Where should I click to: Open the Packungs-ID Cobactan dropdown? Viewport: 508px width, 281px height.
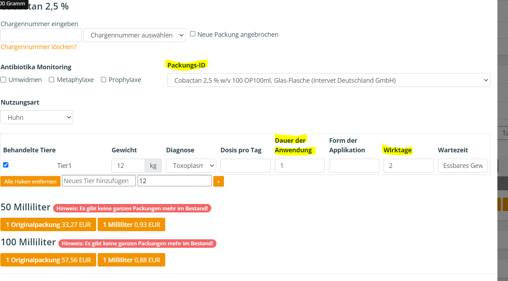tap(329, 80)
